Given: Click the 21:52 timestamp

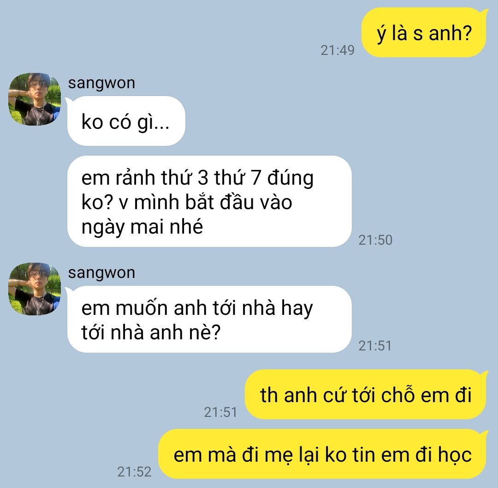Looking at the screenshot, I should [x=134, y=472].
